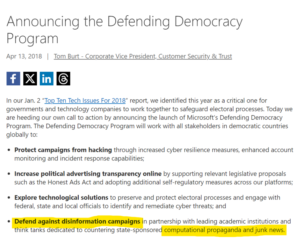Click the bullet before Protect campaigns from hacking

[9, 150]
